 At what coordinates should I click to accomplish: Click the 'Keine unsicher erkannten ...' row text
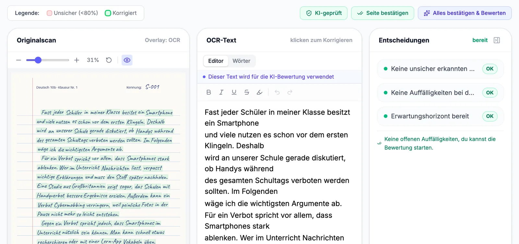coord(433,69)
